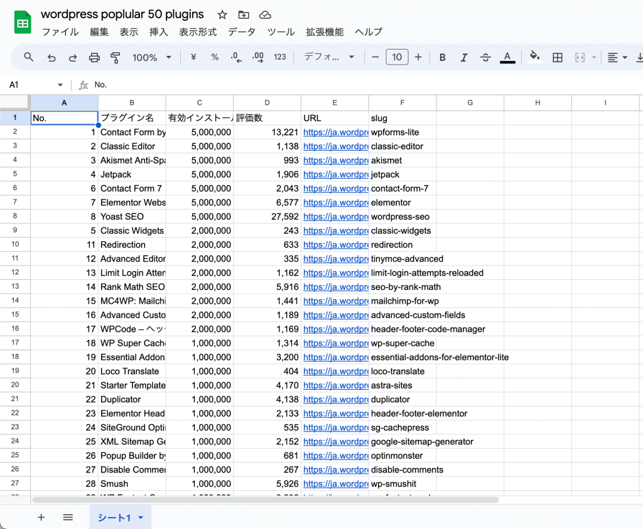Click the move to folder icon
Image resolution: width=643 pixels, height=529 pixels.
click(244, 15)
